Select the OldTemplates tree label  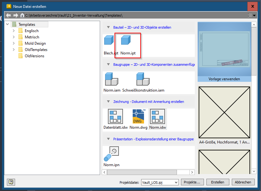[36, 50]
